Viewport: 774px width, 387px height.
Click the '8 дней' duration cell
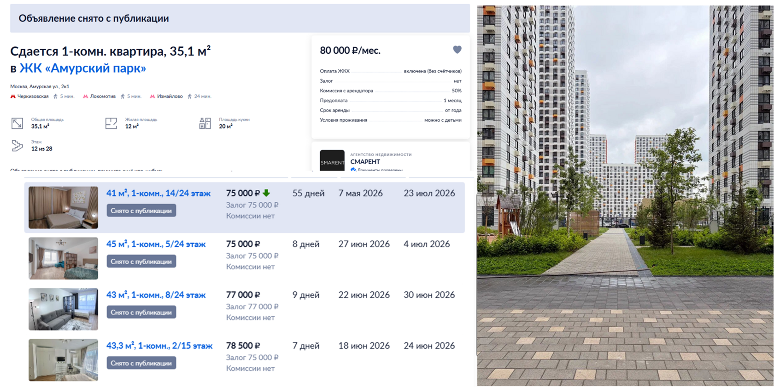tap(306, 244)
